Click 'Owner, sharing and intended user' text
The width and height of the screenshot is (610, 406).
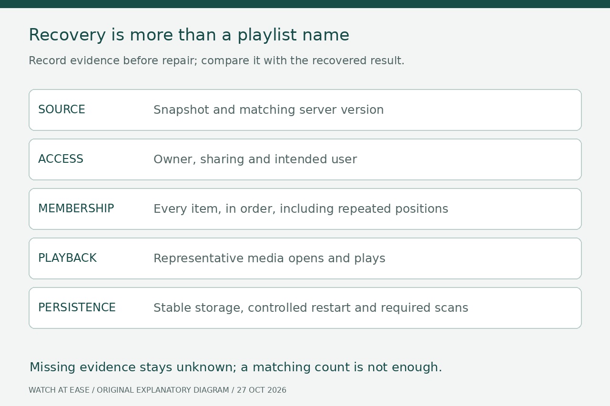click(x=255, y=159)
